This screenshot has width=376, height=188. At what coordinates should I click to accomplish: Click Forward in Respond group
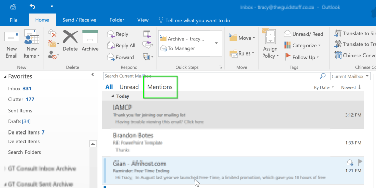coord(121,57)
